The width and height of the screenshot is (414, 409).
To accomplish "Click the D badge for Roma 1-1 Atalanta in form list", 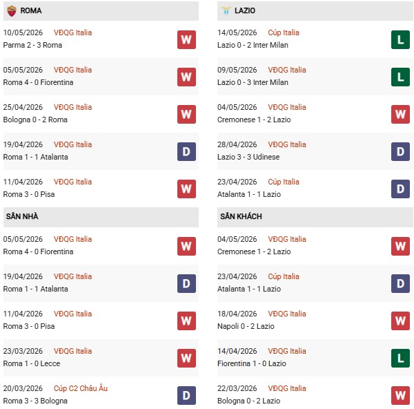I will coord(186,151).
